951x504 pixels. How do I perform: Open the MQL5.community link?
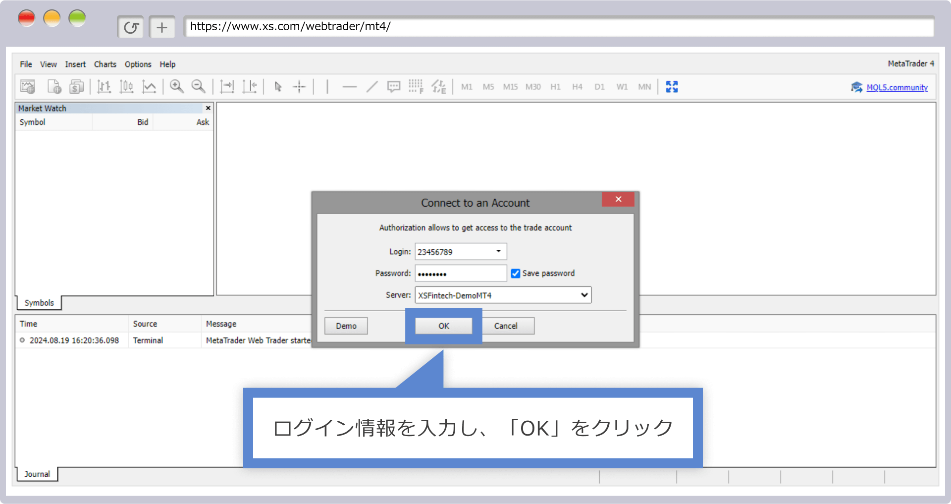(897, 88)
